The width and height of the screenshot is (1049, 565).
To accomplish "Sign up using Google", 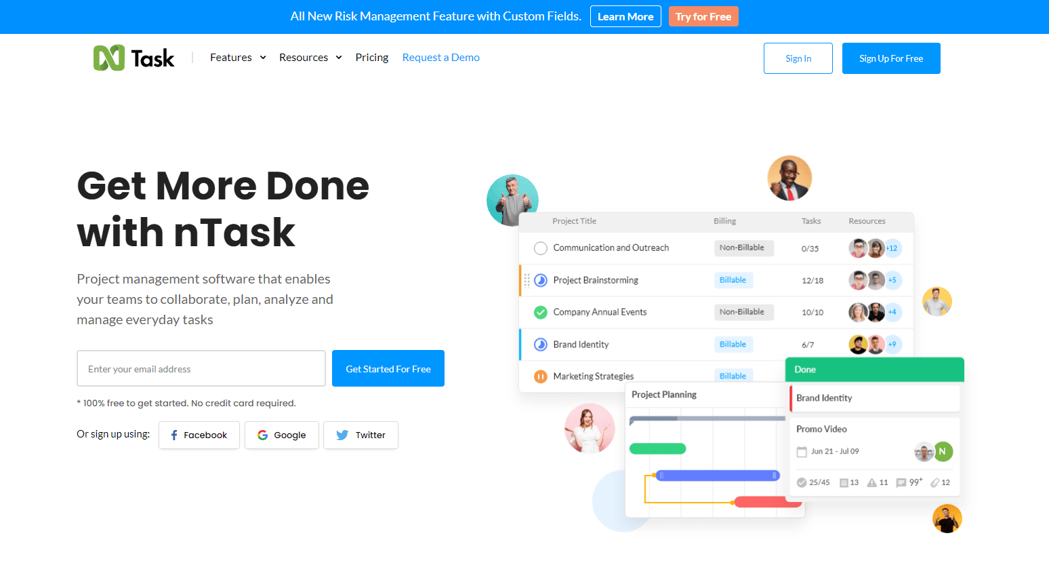I will pyautogui.click(x=282, y=435).
